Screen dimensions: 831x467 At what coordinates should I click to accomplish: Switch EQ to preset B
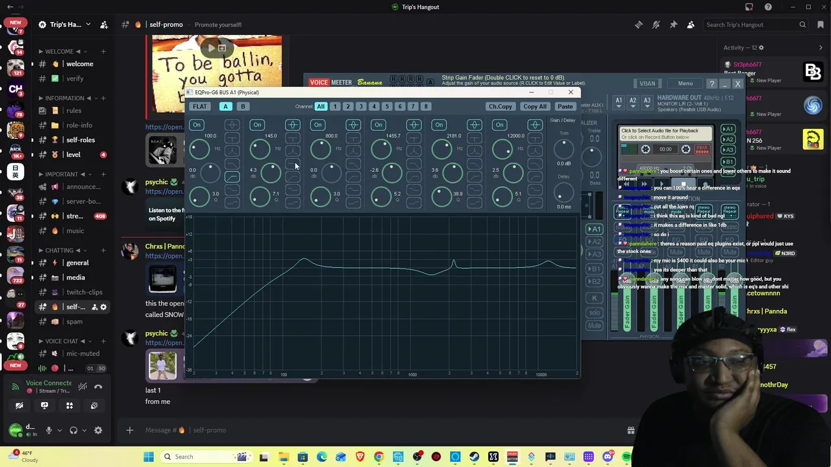pyautogui.click(x=243, y=106)
